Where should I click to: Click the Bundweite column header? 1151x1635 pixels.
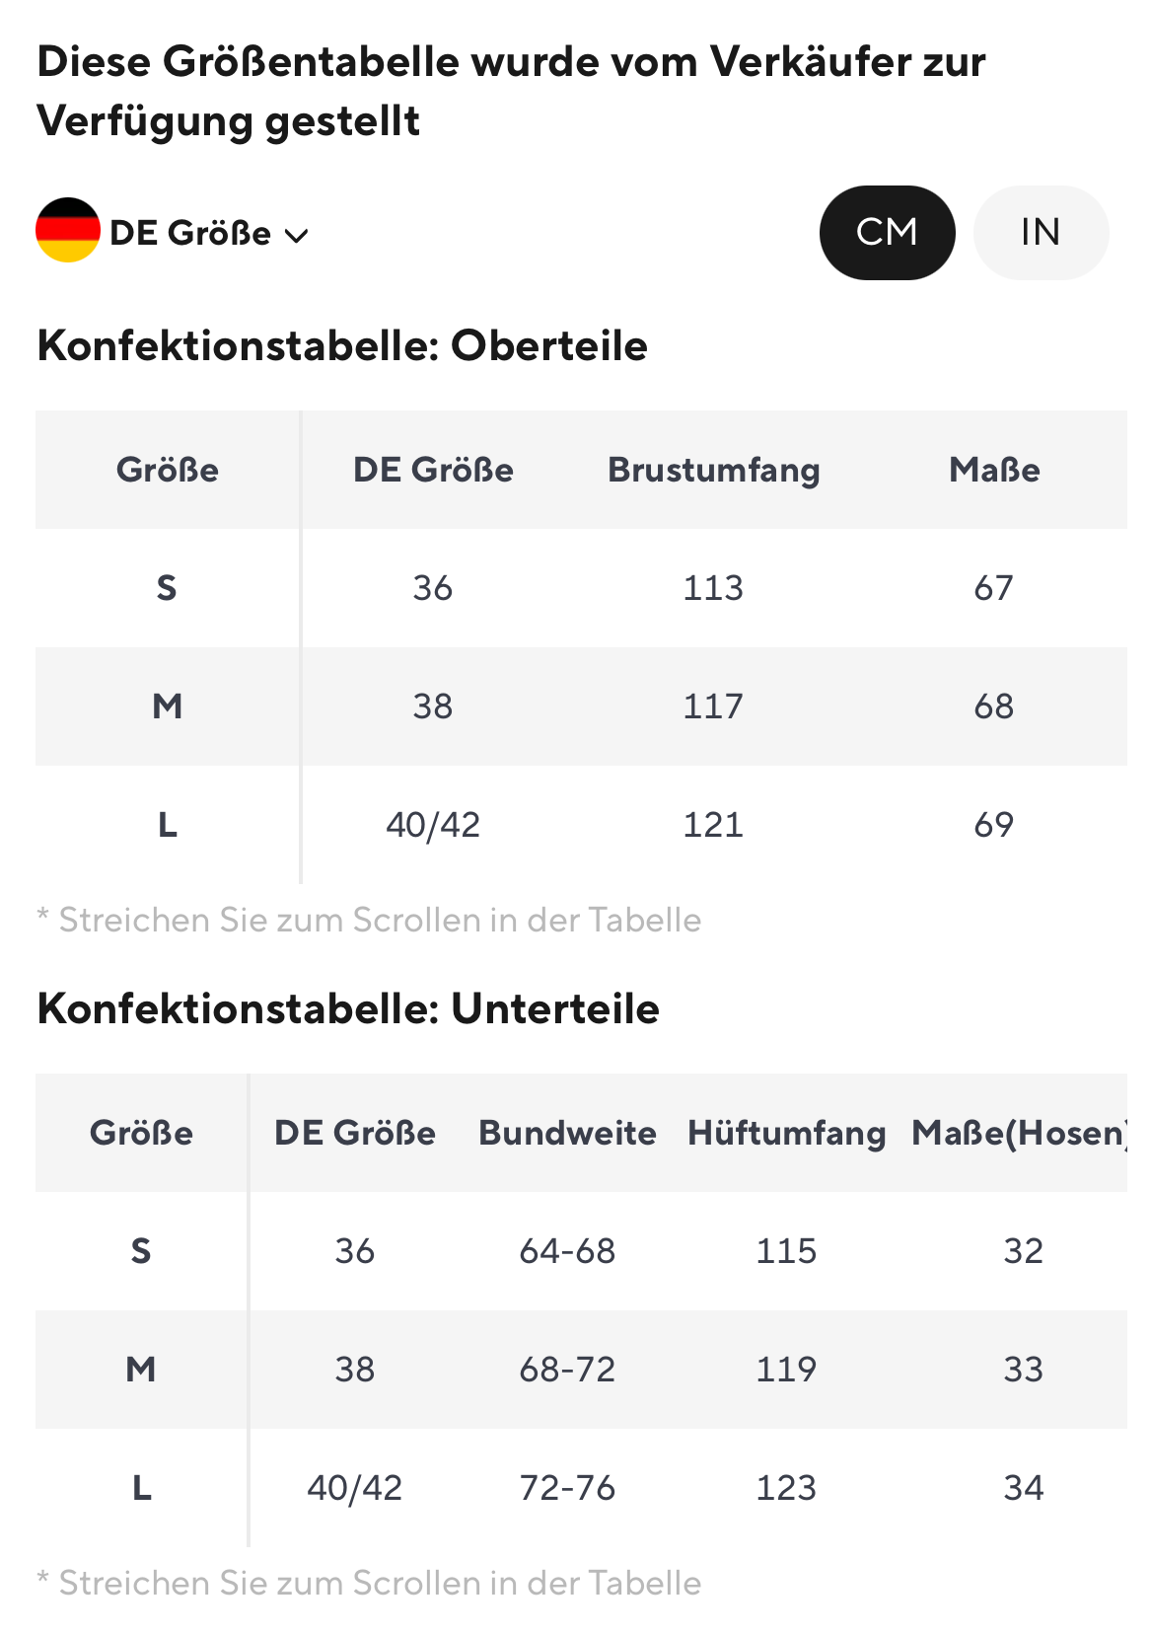(567, 1133)
